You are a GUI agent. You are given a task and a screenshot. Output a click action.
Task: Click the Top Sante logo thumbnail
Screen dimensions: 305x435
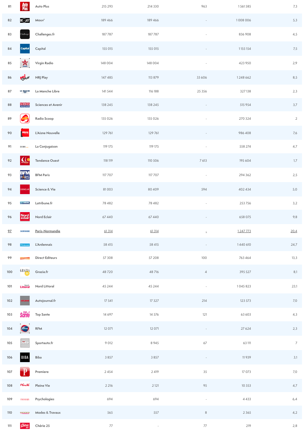[x=25, y=314]
